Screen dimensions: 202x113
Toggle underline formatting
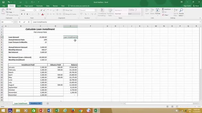tap(27, 14)
